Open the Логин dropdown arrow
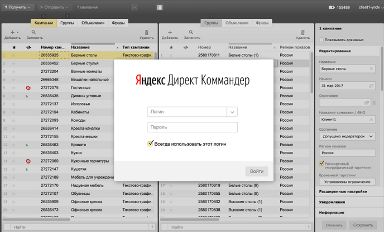 coord(232,112)
